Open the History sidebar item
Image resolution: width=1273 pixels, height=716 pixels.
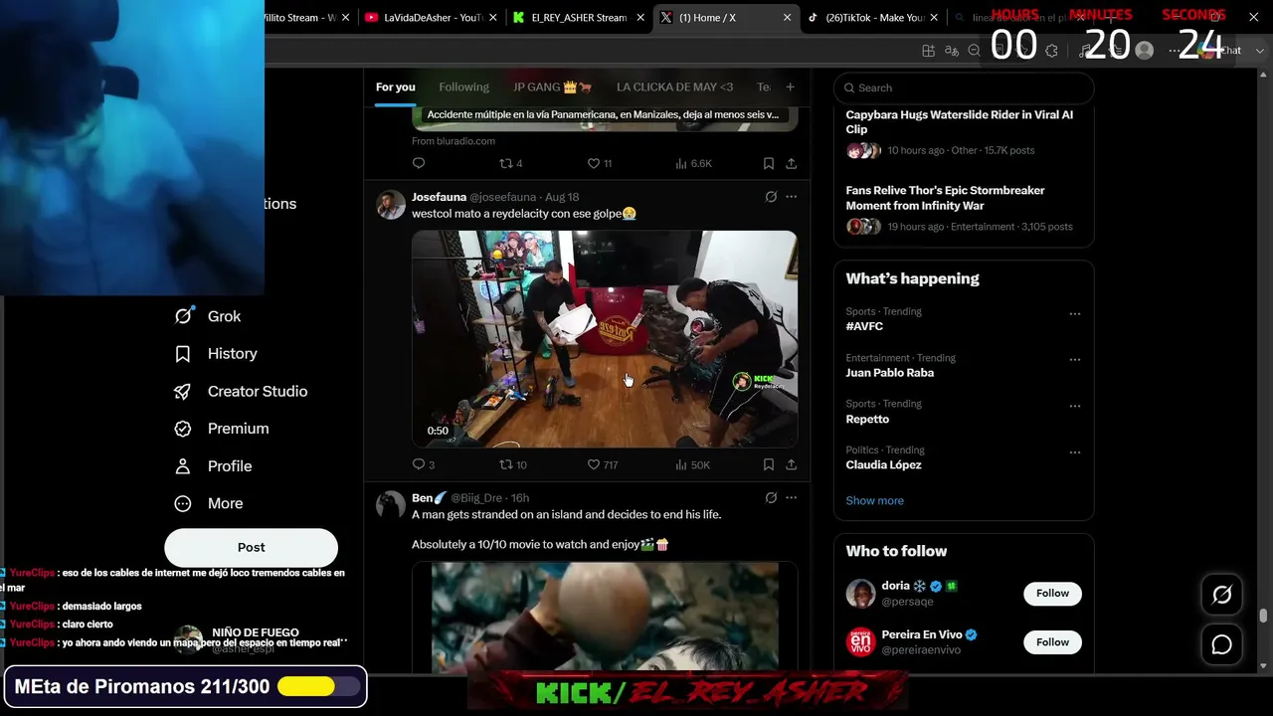(216, 354)
